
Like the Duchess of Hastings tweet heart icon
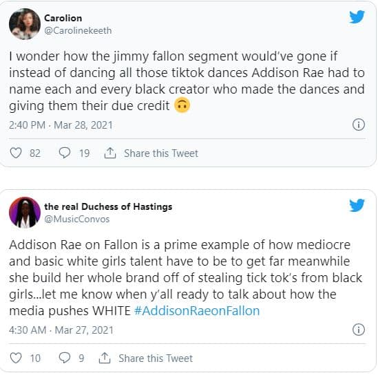click(16, 358)
